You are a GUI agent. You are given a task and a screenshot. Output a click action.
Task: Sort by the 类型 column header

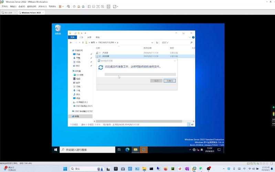[172, 48]
